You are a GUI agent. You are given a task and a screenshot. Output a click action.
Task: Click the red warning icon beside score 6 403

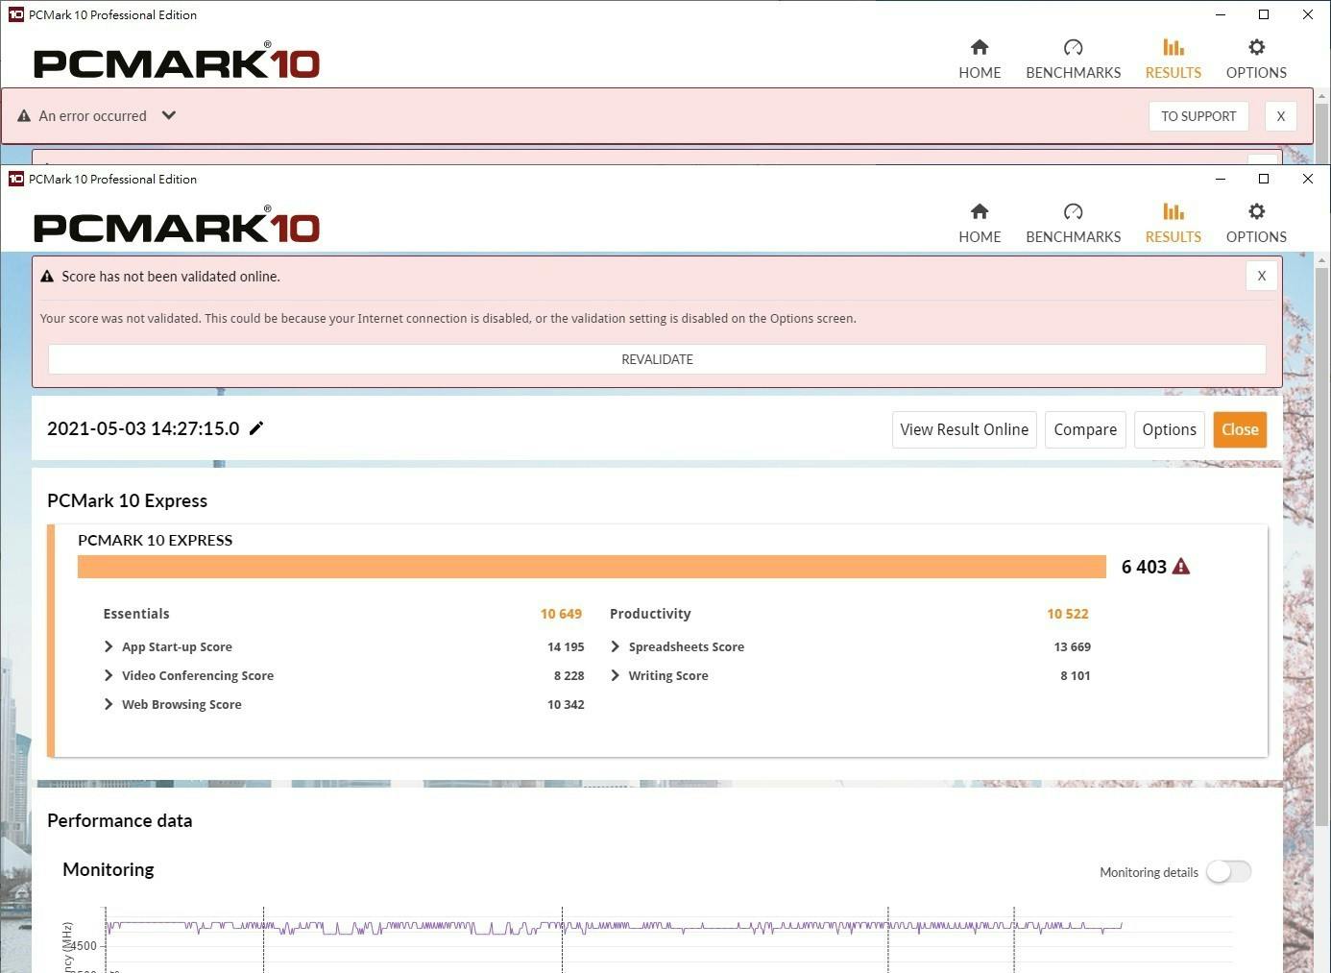[1181, 567]
